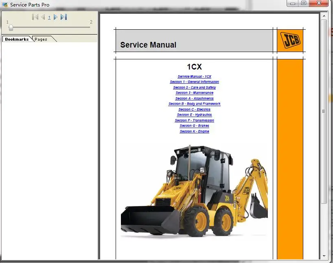Select the Bookmarks tab
The image size is (333, 263).
[16, 39]
